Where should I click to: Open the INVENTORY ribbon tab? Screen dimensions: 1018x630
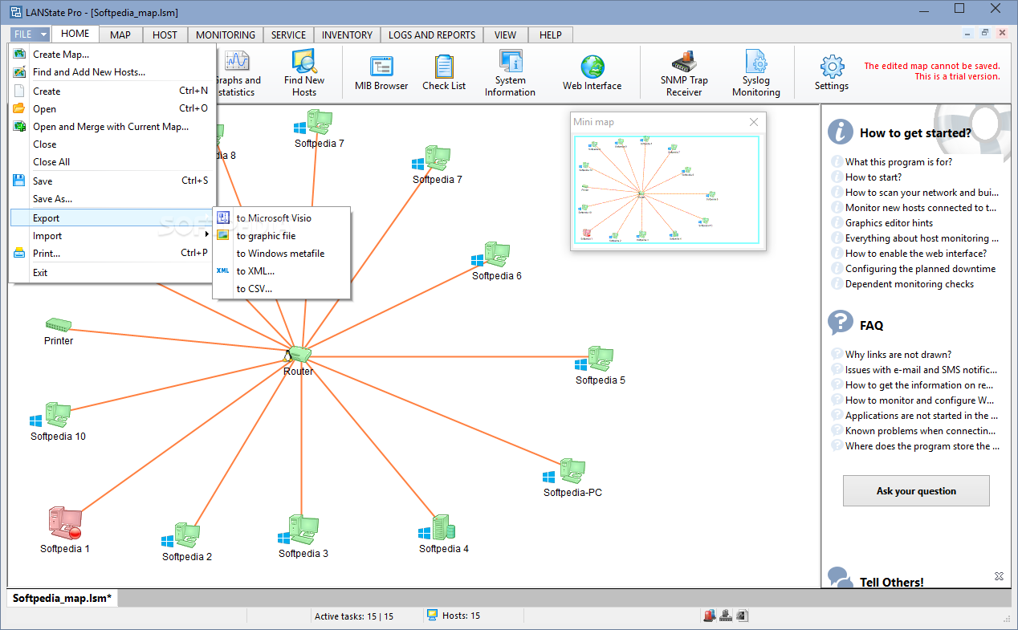point(347,35)
